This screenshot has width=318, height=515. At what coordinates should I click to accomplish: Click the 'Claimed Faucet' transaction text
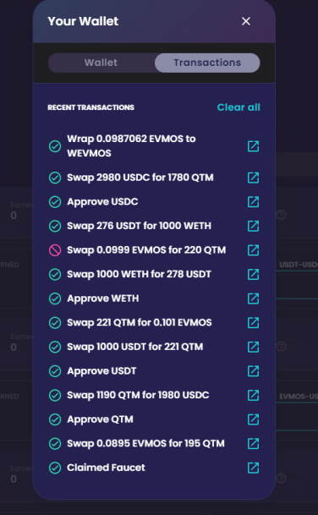[106, 468]
